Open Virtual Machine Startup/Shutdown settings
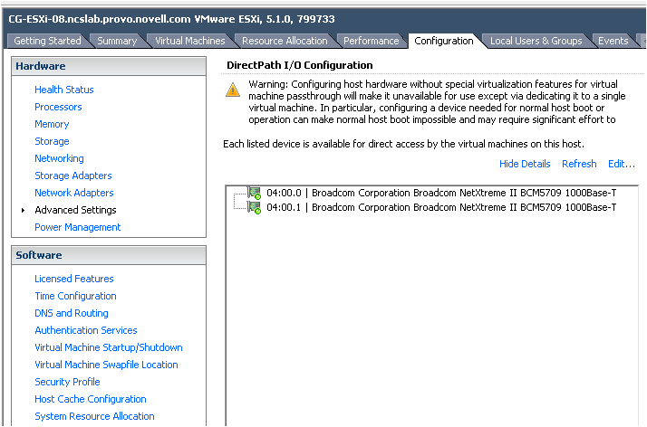 pos(109,347)
